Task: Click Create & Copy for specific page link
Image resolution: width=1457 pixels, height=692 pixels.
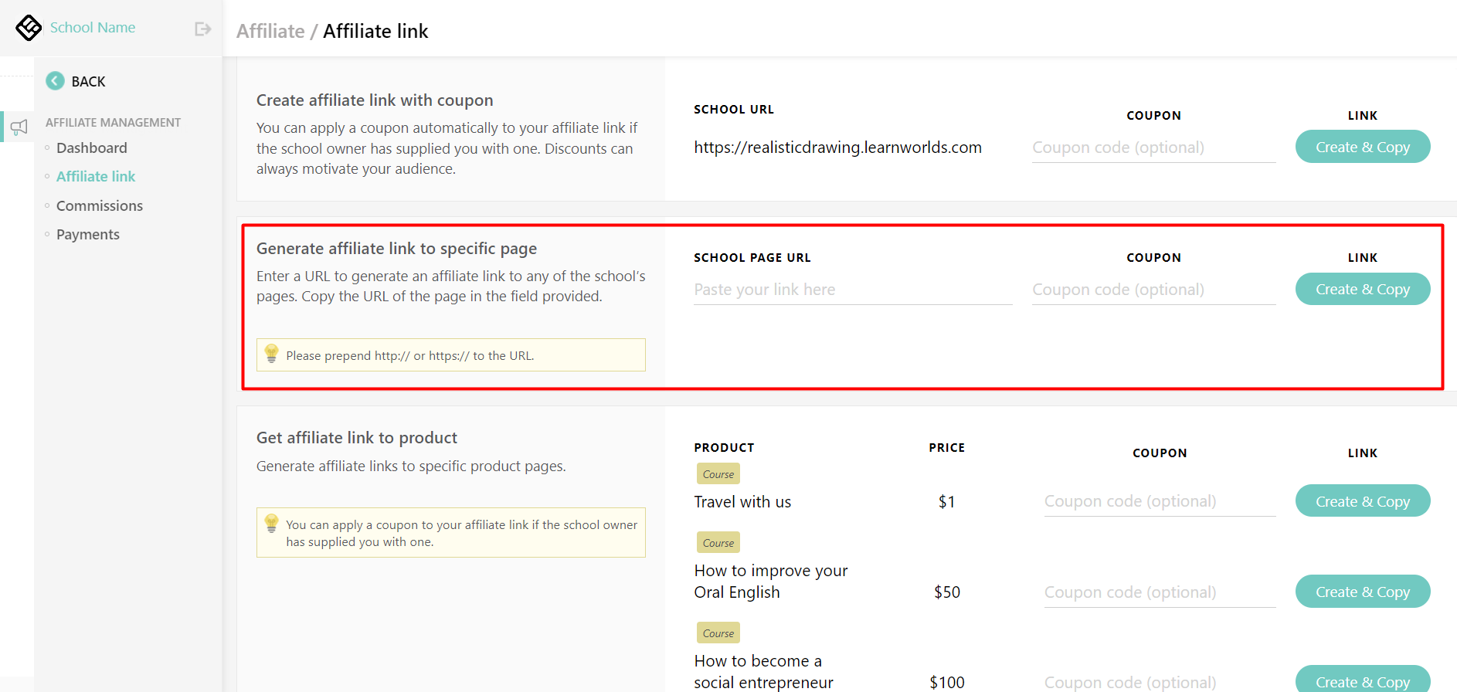Action: coord(1362,289)
